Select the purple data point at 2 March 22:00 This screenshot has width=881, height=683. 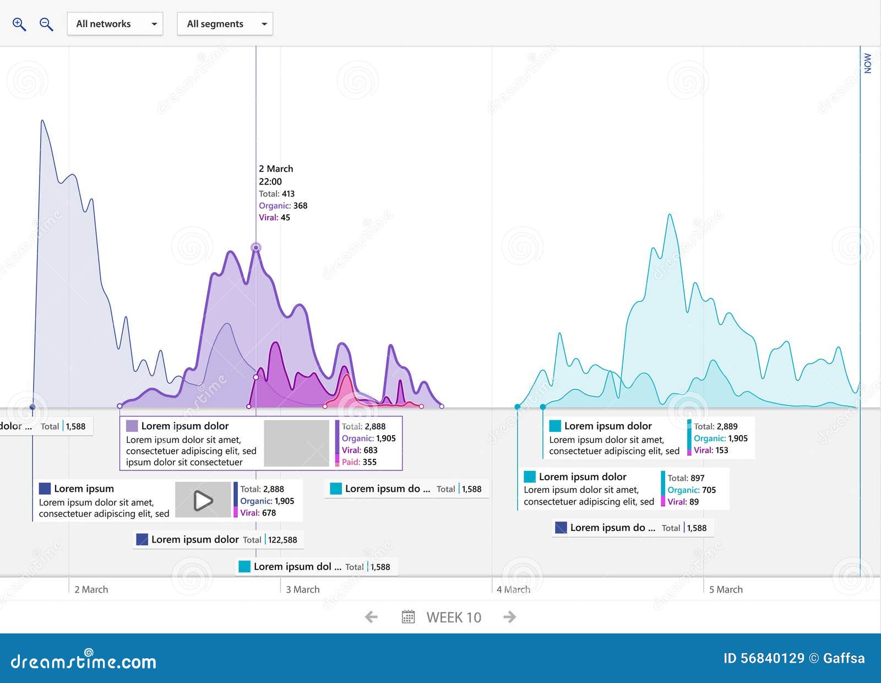click(x=256, y=248)
